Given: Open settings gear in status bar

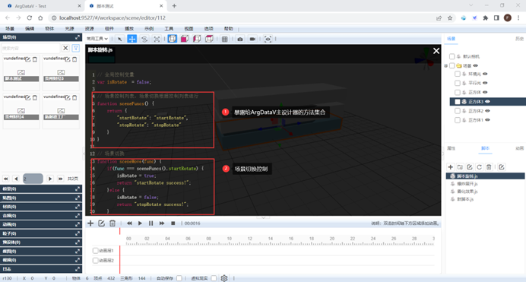Looking at the screenshot, I should pos(224,278).
